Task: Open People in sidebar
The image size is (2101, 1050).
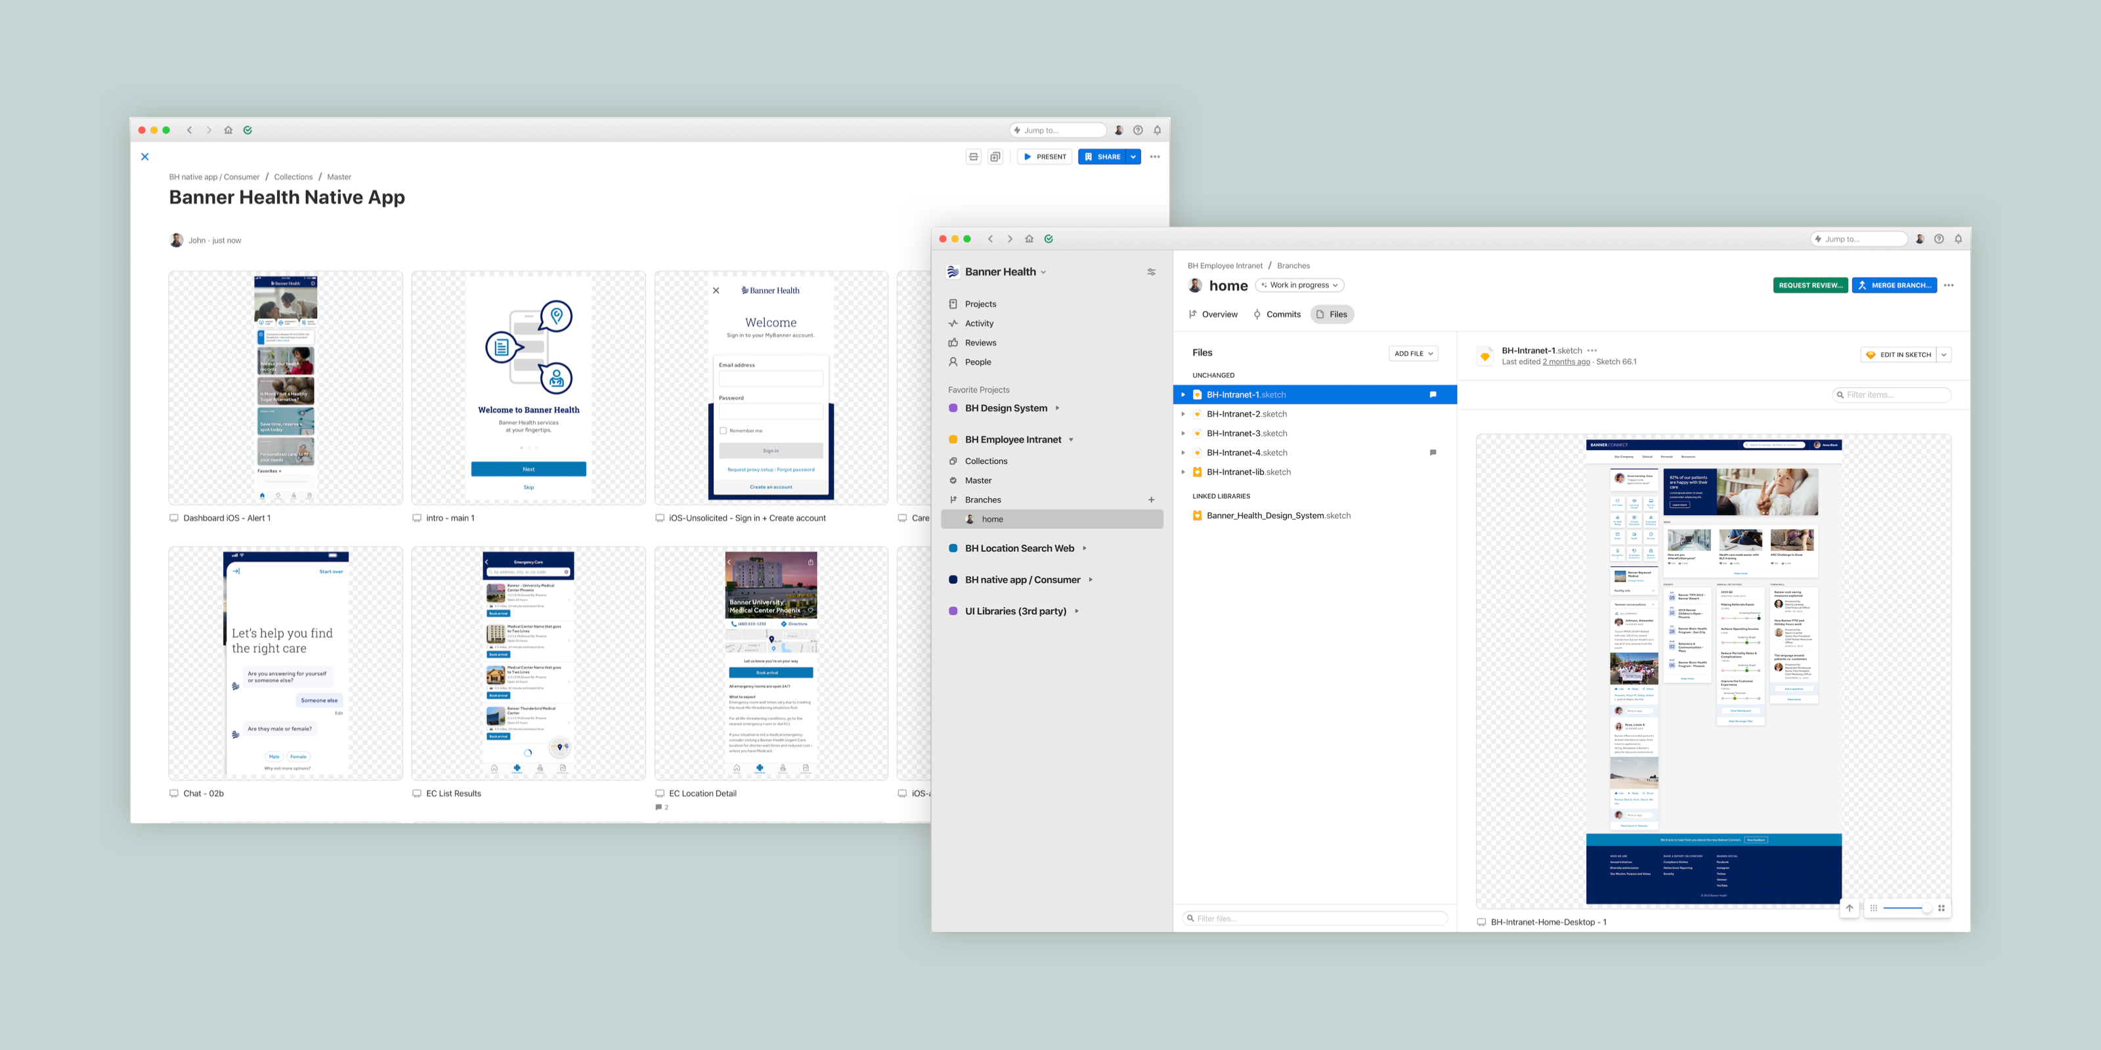Action: click(978, 363)
